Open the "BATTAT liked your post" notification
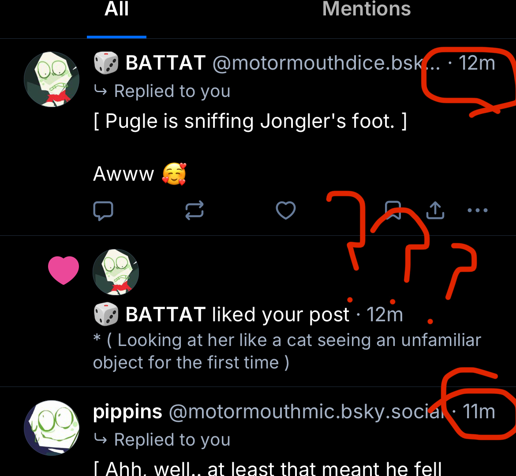The width and height of the screenshot is (516, 476). [237, 315]
